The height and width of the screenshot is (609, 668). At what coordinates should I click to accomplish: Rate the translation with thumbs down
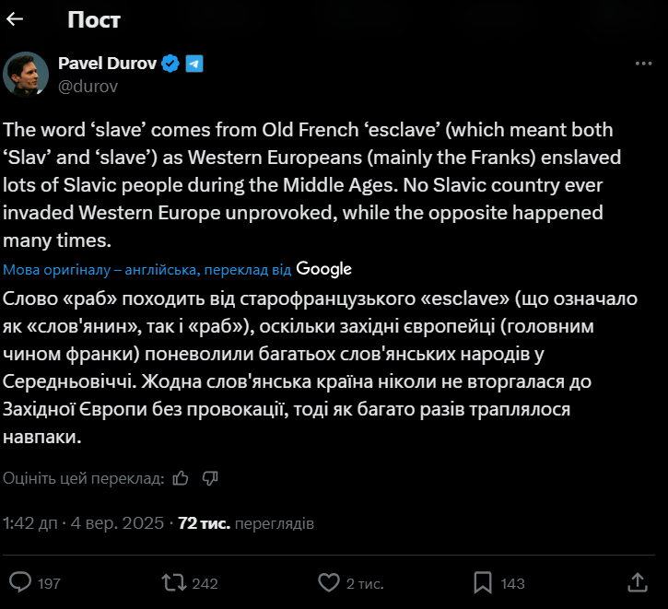click(x=210, y=478)
